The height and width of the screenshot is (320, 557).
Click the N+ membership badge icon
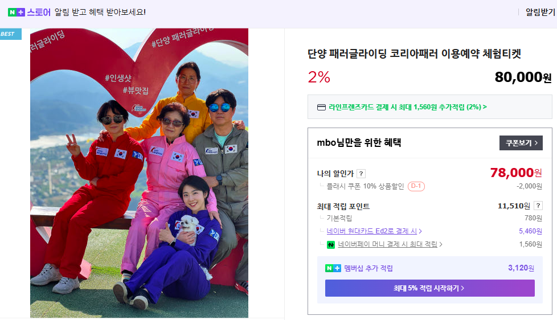tap(333, 268)
